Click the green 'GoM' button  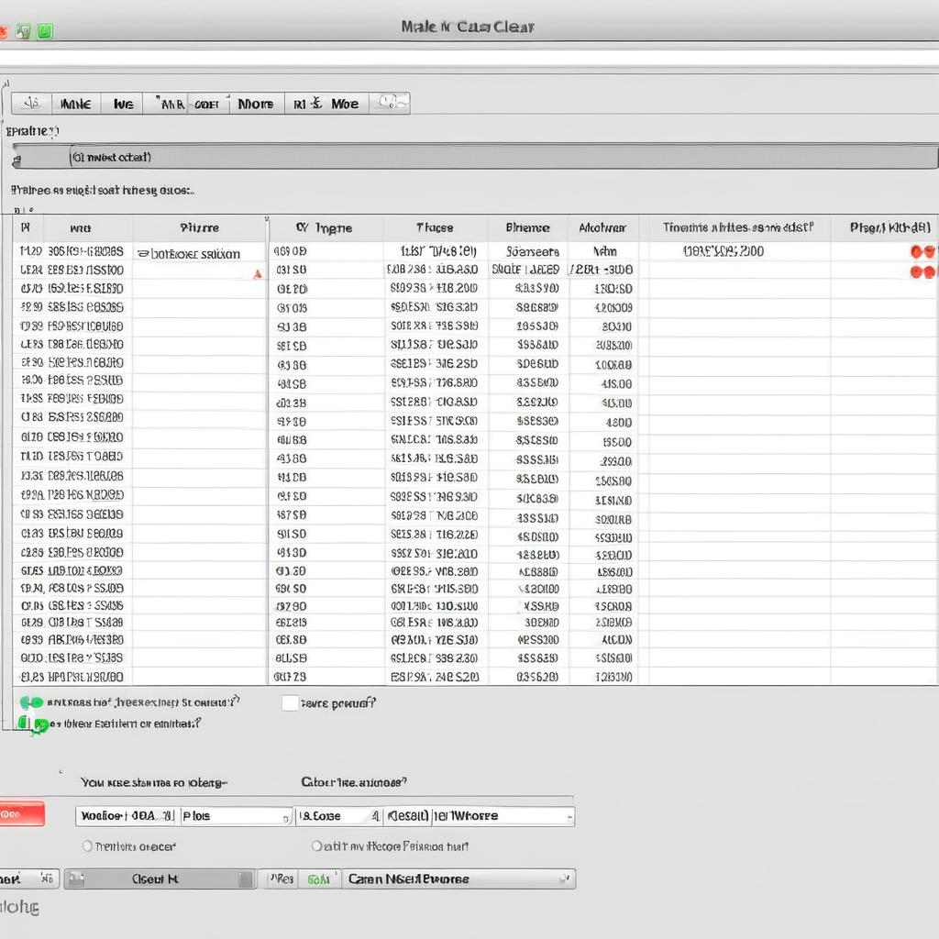pos(318,879)
